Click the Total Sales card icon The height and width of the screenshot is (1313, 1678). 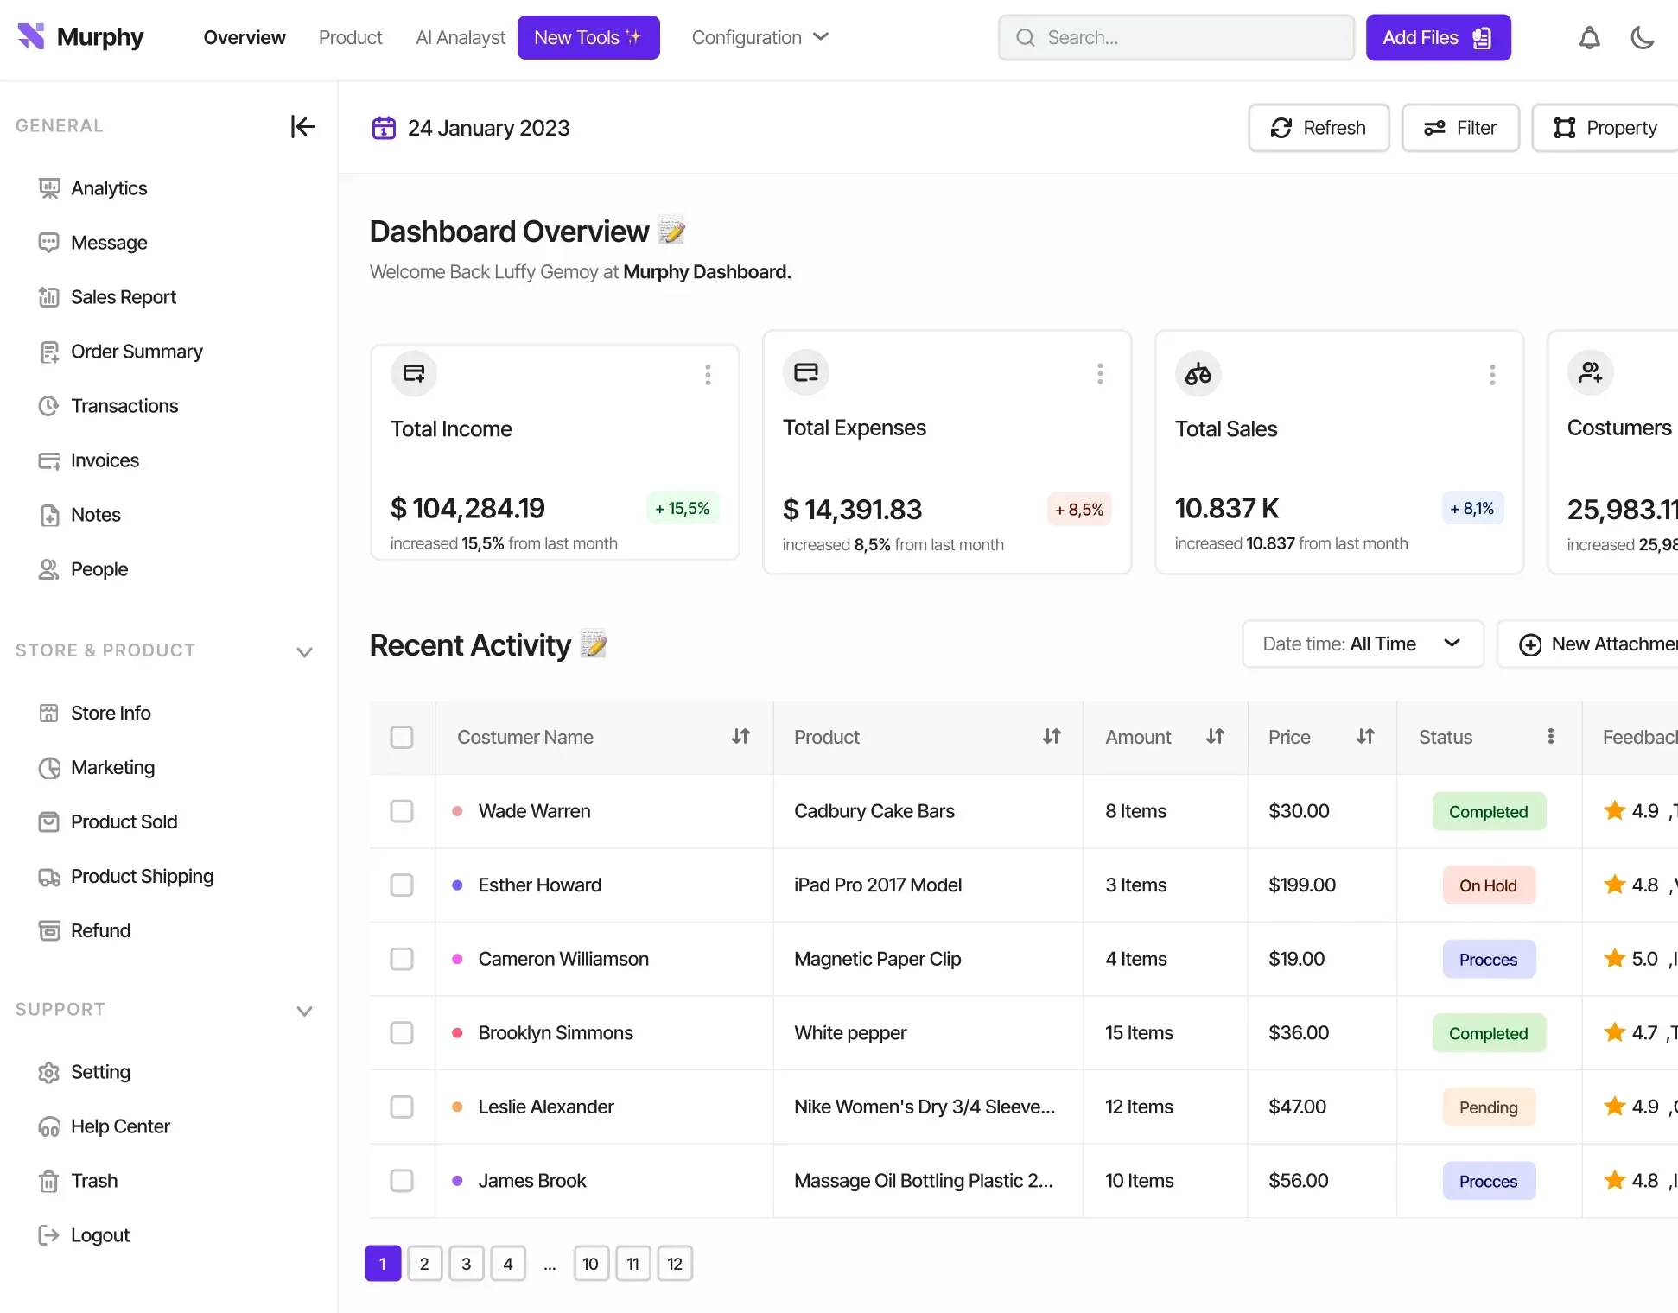1198,374
